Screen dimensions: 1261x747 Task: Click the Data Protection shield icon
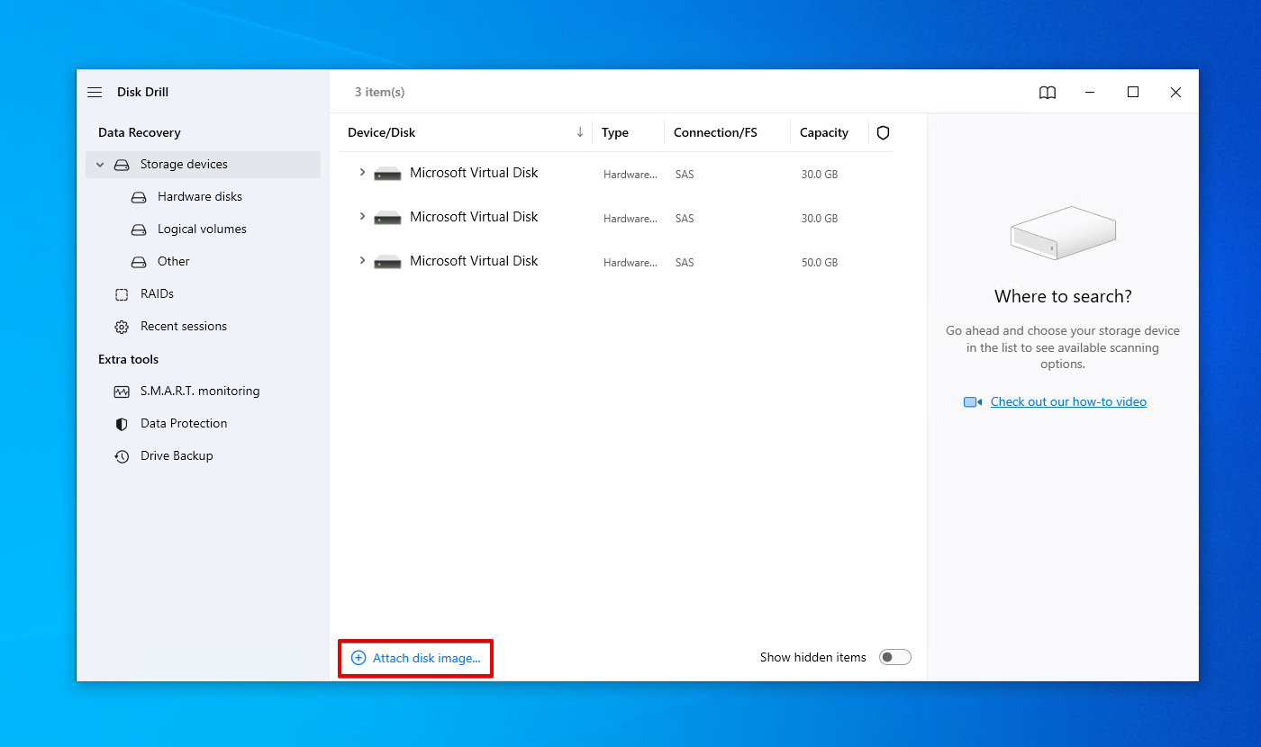tap(122, 424)
